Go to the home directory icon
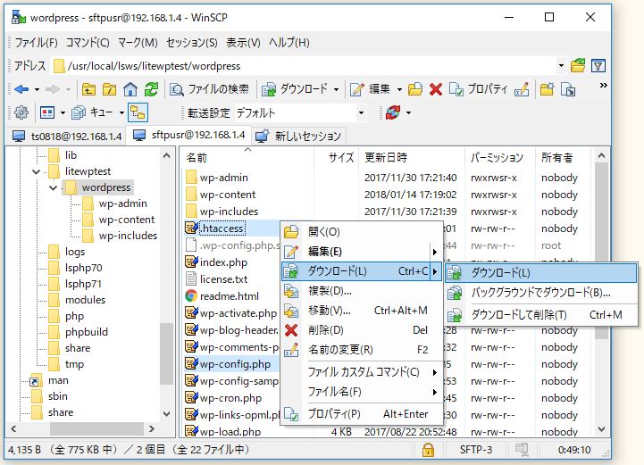This screenshot has width=644, height=465. (130, 89)
